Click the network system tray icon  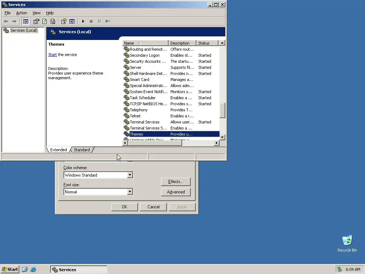pos(340,269)
